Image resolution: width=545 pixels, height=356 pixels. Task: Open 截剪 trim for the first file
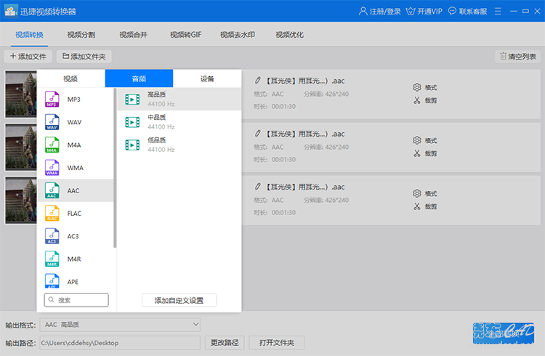click(425, 100)
